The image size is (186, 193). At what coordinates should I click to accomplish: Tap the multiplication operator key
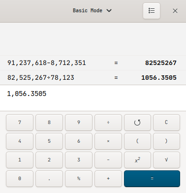tap(108, 141)
